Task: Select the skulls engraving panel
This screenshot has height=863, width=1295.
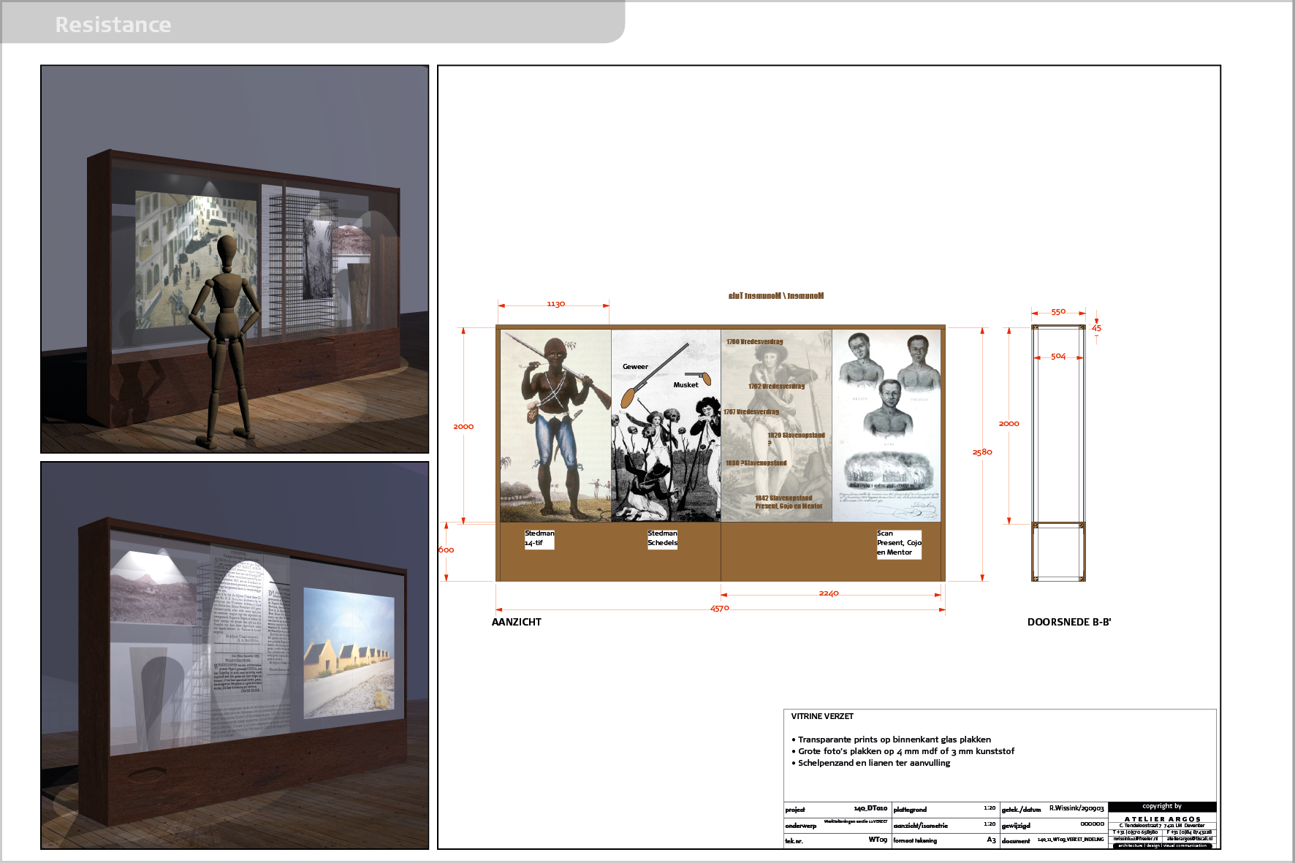Action: click(666, 425)
